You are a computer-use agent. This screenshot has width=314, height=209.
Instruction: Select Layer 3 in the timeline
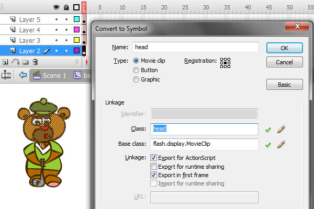[x=30, y=40]
